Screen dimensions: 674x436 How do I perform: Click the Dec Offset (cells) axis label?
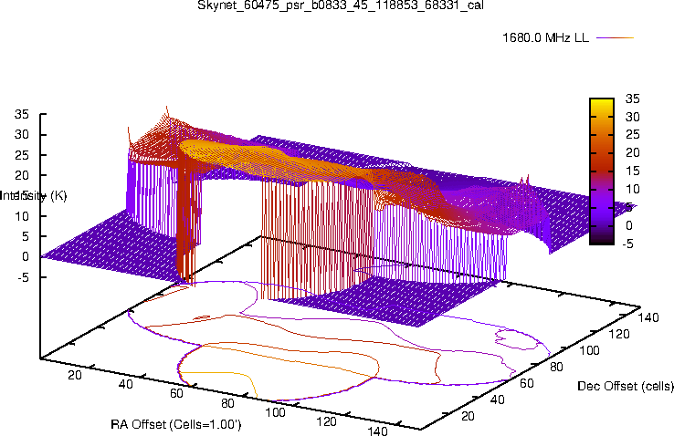[x=626, y=386]
